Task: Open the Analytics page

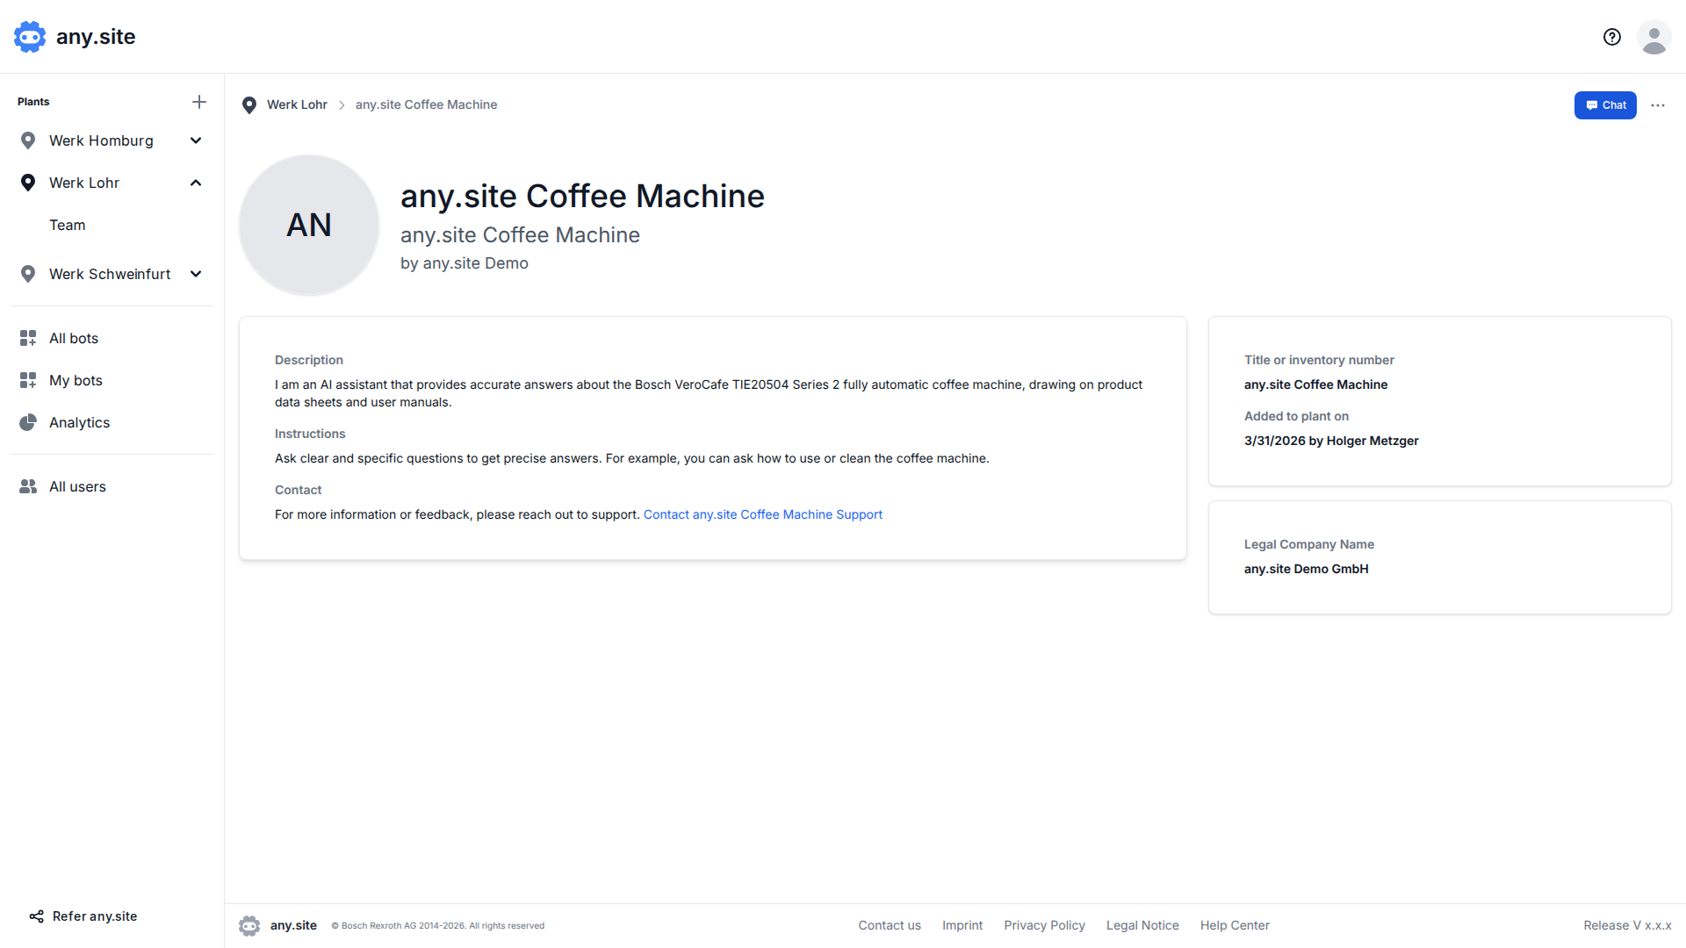Action: (x=80, y=422)
